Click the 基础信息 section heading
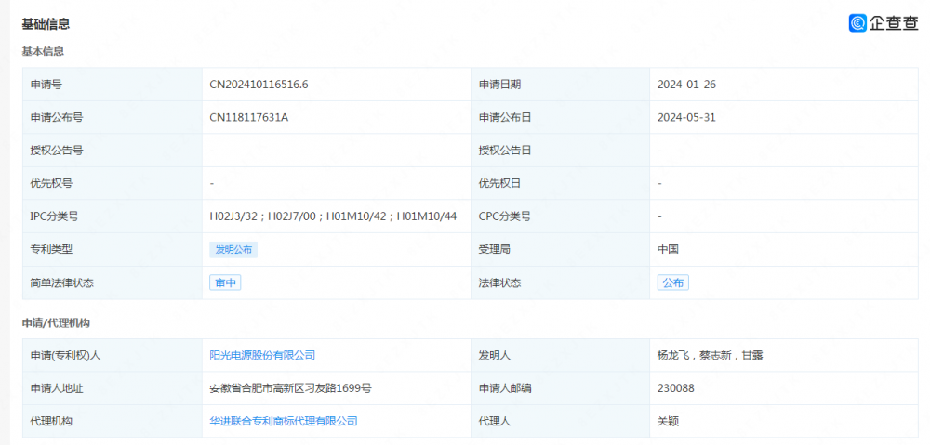Image resolution: width=930 pixels, height=445 pixels. [x=46, y=24]
